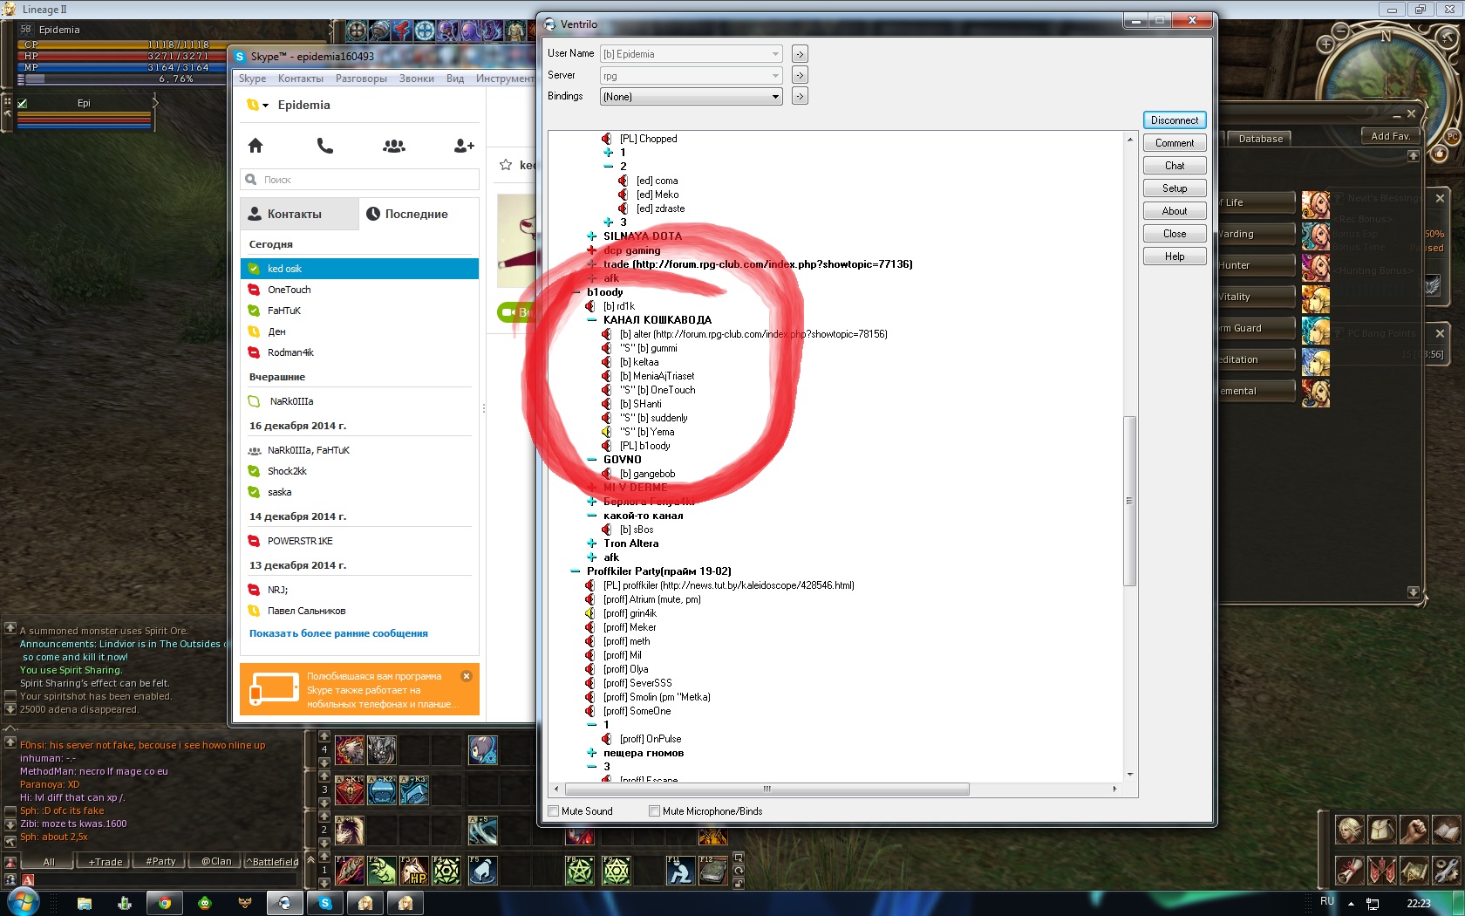This screenshot has width=1465, height=916.
Task: Click Help button in Ventrilo
Action: pyautogui.click(x=1175, y=256)
